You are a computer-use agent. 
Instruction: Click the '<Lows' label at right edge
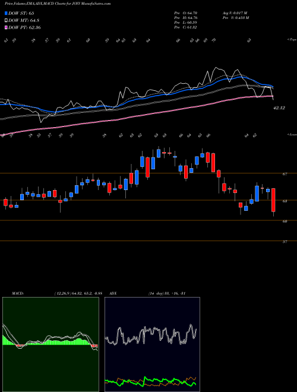292,134
